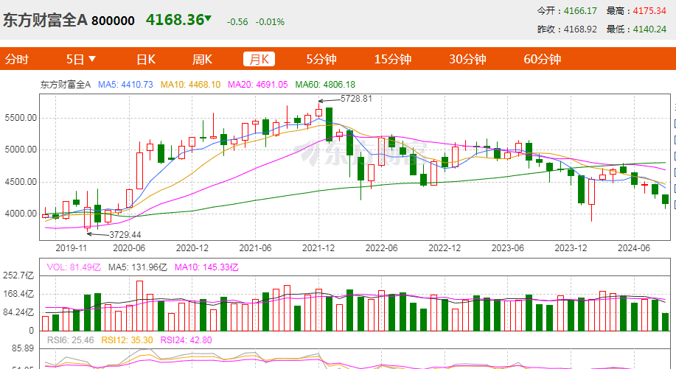
Task: Click the stock code 800000
Action: coord(113,21)
